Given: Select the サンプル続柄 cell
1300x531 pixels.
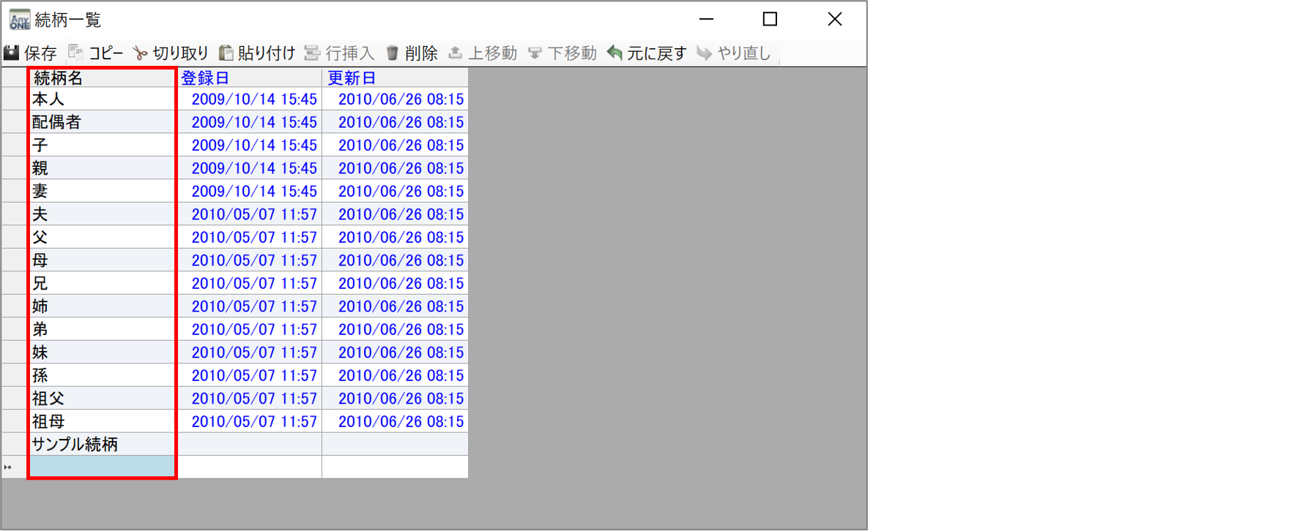Looking at the screenshot, I should point(102,444).
